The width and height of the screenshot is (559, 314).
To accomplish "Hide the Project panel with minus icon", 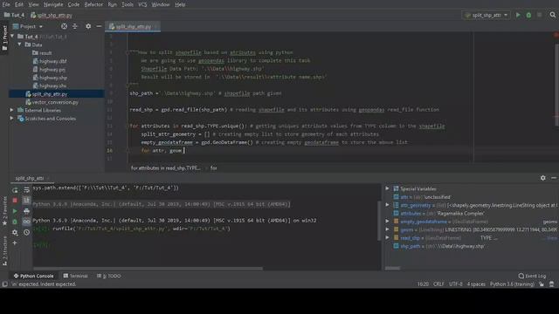I will coord(99,26).
